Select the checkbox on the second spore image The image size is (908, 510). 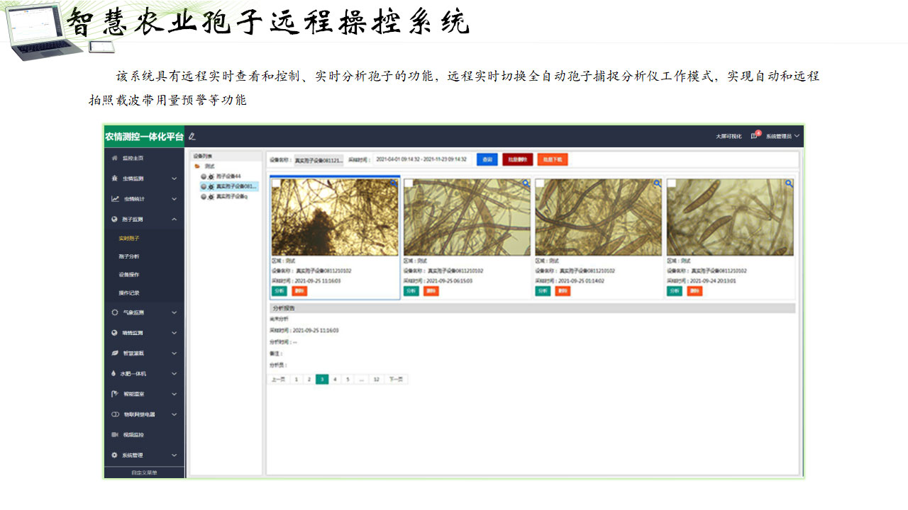pyautogui.click(x=408, y=183)
